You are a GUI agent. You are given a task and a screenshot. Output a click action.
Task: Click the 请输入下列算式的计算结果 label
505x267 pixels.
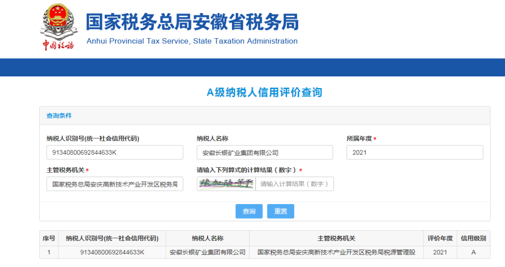click(x=247, y=170)
